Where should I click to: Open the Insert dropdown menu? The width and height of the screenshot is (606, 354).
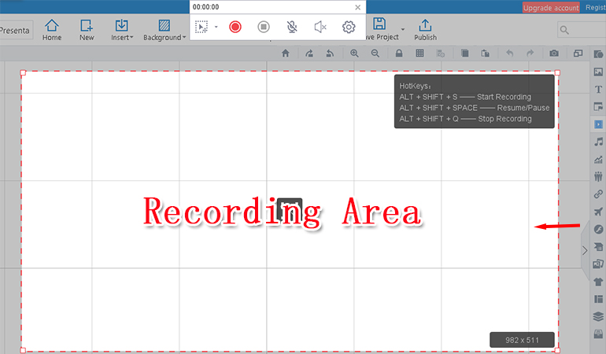tap(122, 30)
